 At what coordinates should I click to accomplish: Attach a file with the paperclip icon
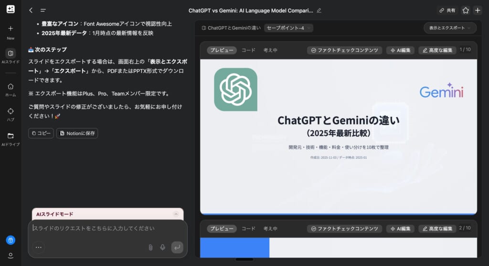coord(150,247)
